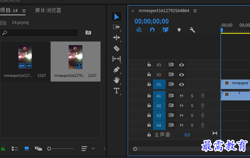Select the Pen tool
The height and width of the screenshot is (158, 250).
(x=117, y=70)
